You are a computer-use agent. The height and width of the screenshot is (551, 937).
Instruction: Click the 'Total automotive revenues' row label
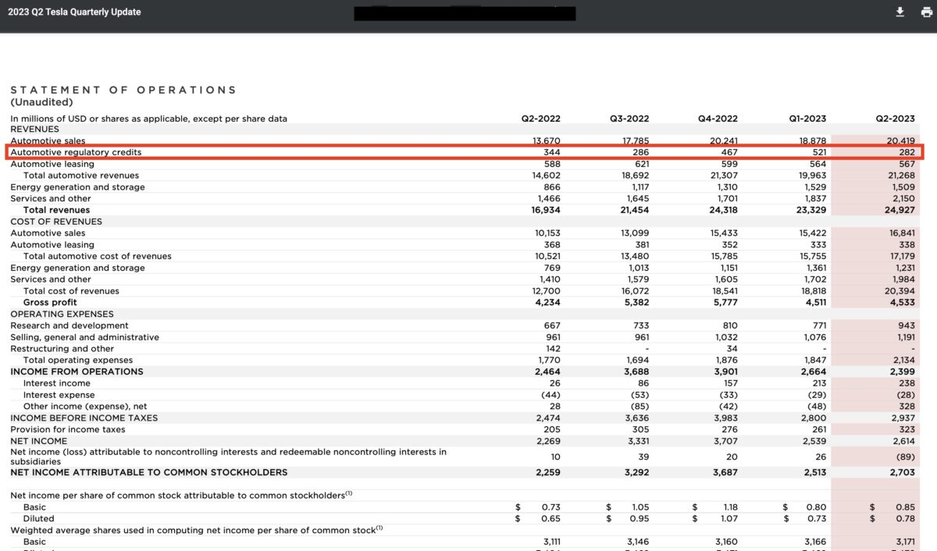(x=81, y=176)
